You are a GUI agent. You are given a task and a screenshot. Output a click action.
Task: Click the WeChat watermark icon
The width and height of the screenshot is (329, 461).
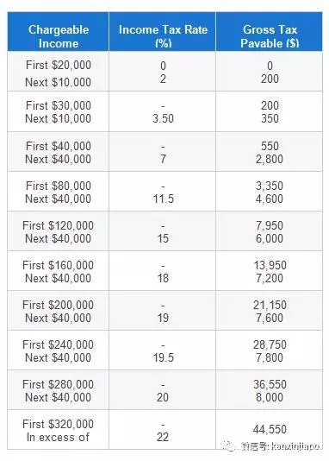pyautogui.click(x=229, y=446)
